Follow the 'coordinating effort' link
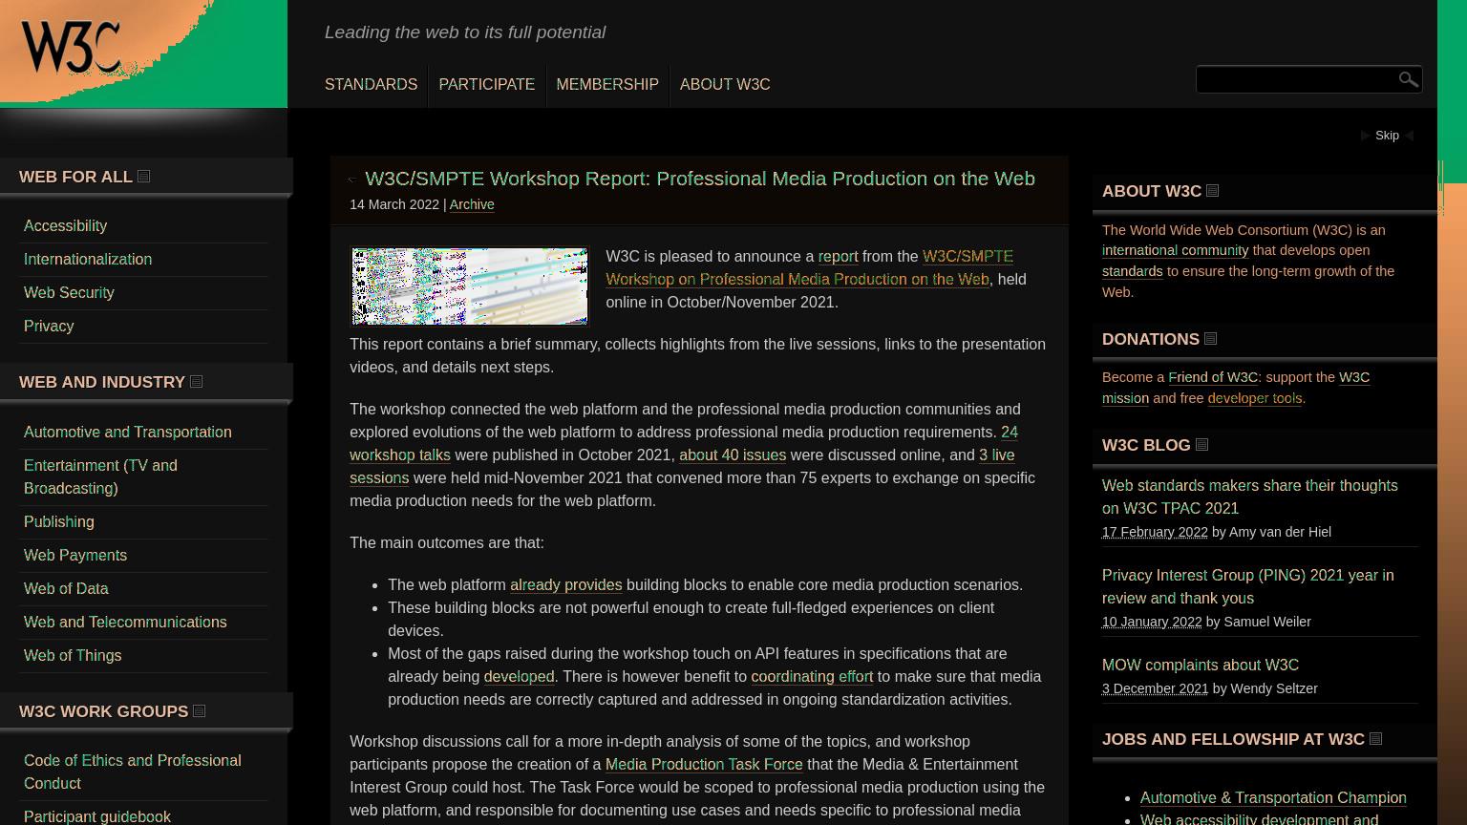This screenshot has height=825, width=1467. [x=812, y=676]
